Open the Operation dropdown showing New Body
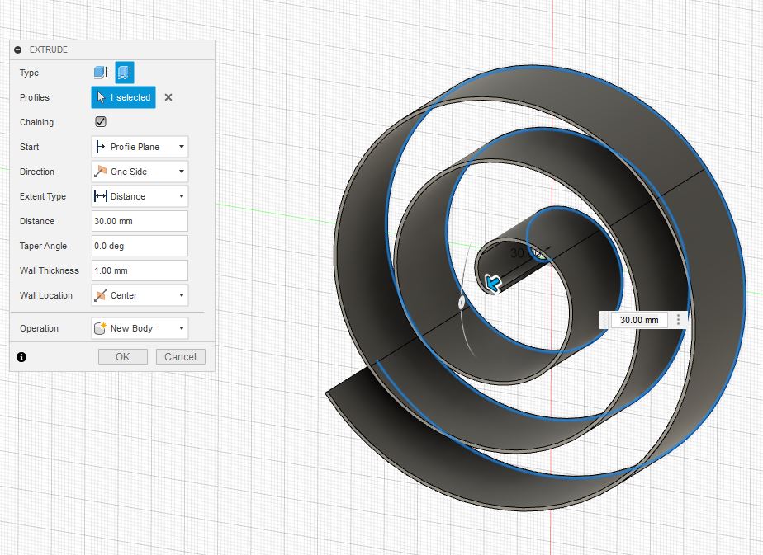 coord(140,328)
